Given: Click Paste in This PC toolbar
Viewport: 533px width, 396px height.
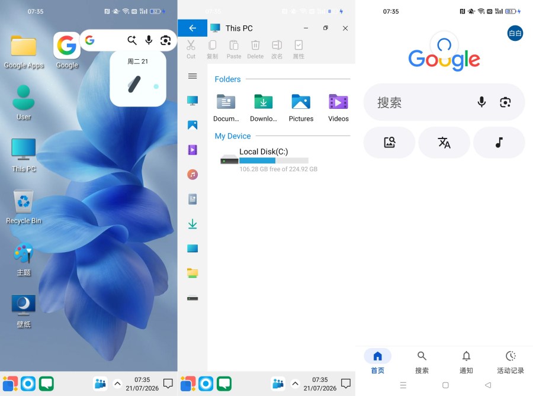Looking at the screenshot, I should point(234,50).
